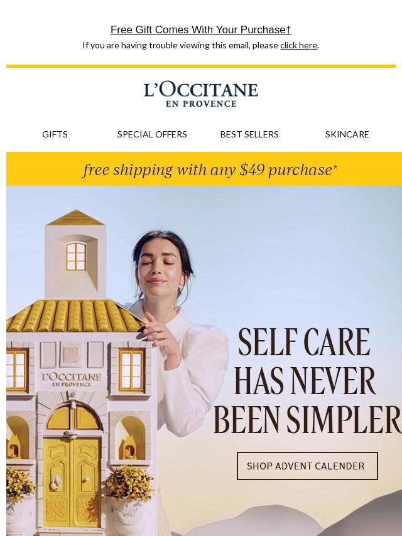
Task: Click the woman's face in the hero image
Action: point(160,269)
